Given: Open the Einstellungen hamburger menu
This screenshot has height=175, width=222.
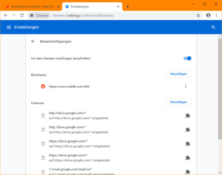Looking at the screenshot, I should click(9, 27).
